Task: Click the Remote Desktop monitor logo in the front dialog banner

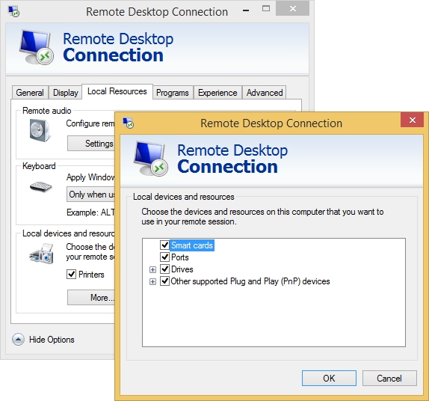Action: (x=151, y=159)
